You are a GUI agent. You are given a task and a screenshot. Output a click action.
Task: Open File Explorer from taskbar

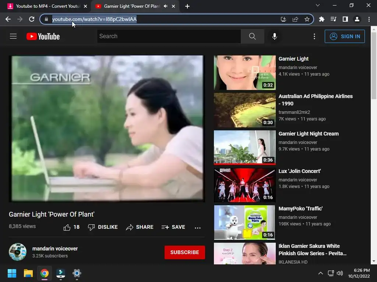28,273
